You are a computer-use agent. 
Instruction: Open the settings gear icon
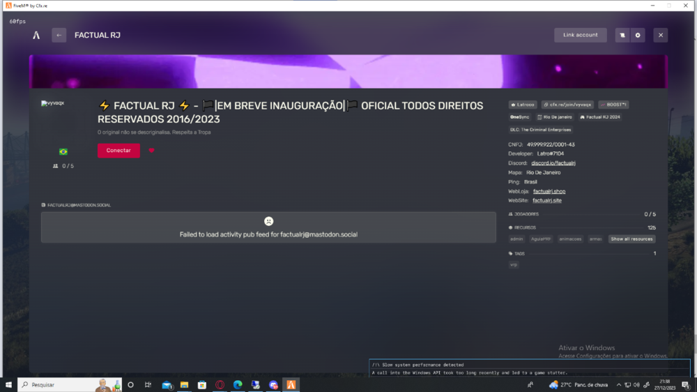(638, 35)
